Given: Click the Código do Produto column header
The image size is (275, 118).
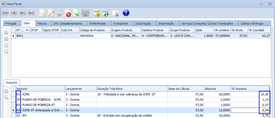Looking at the screenshot, I should (94, 30).
